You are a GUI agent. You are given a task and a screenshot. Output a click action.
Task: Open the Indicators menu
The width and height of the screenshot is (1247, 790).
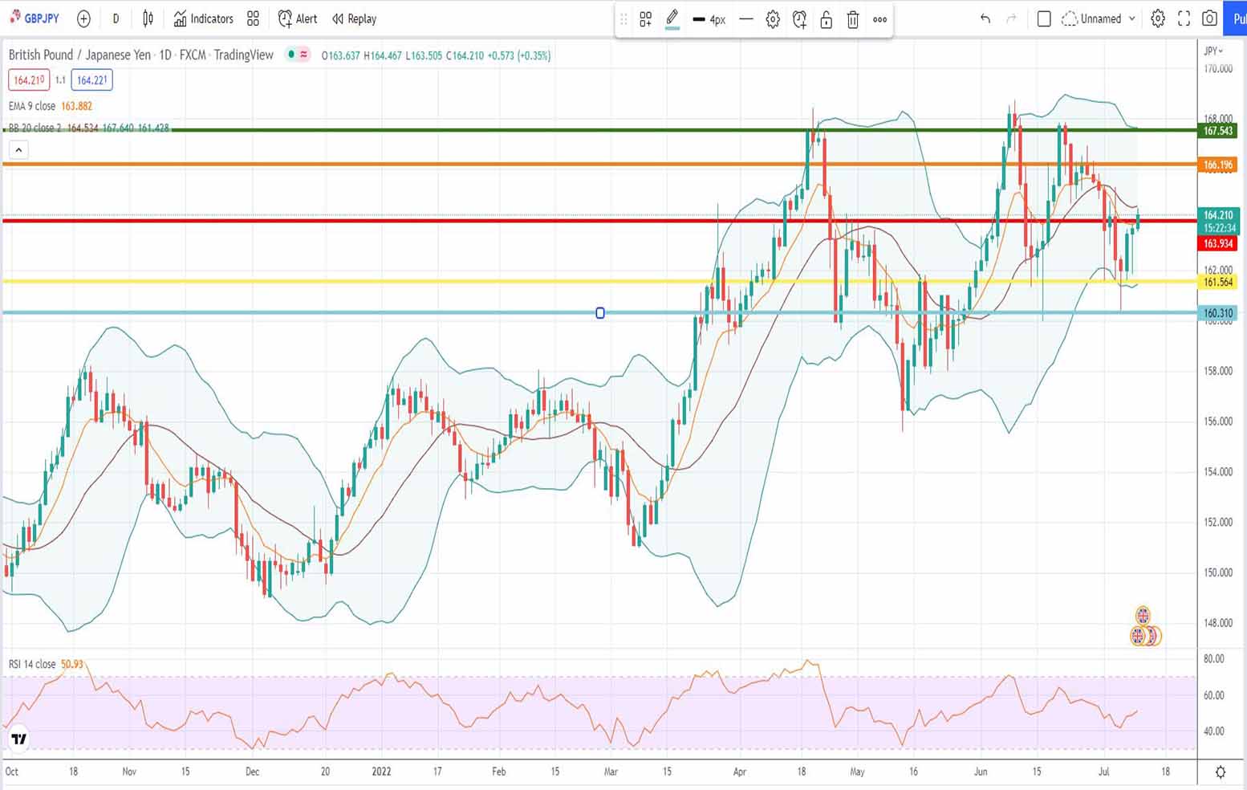[204, 18]
